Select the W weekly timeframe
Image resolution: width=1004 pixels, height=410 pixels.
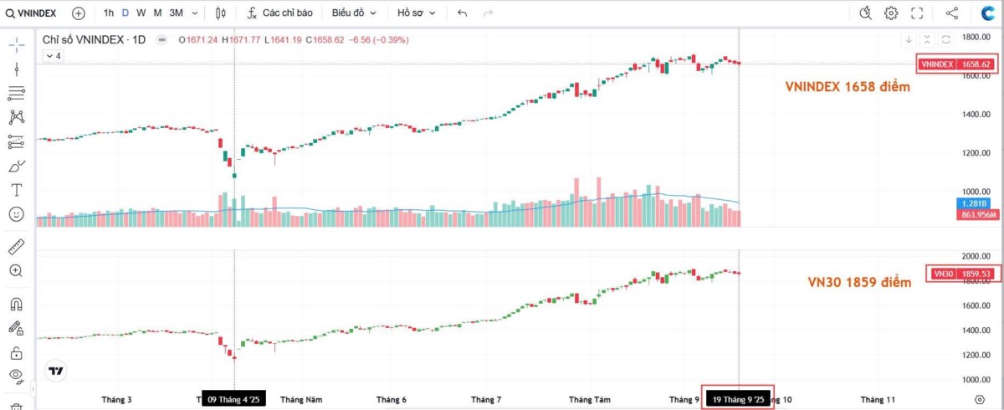141,13
